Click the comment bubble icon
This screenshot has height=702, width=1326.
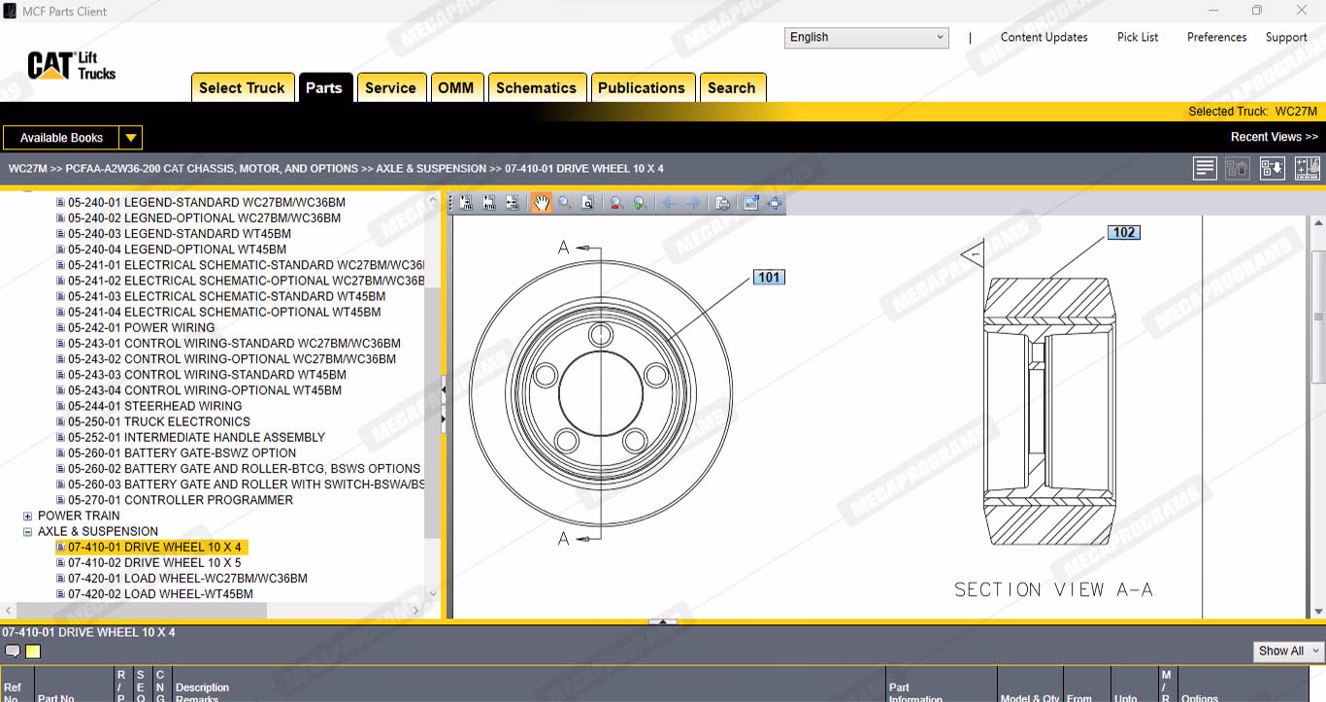[x=13, y=652]
